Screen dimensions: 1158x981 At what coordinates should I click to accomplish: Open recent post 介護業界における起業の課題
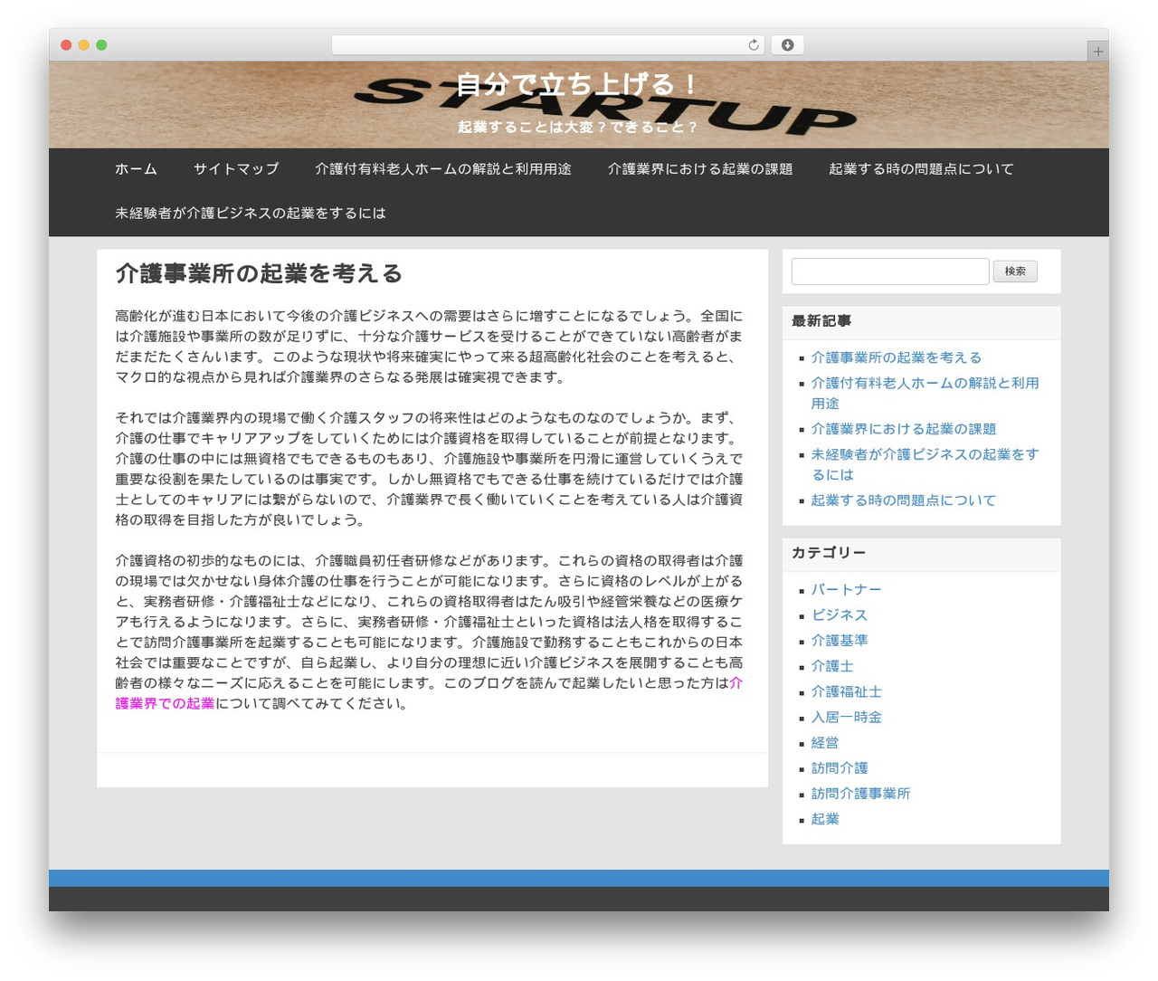point(903,429)
